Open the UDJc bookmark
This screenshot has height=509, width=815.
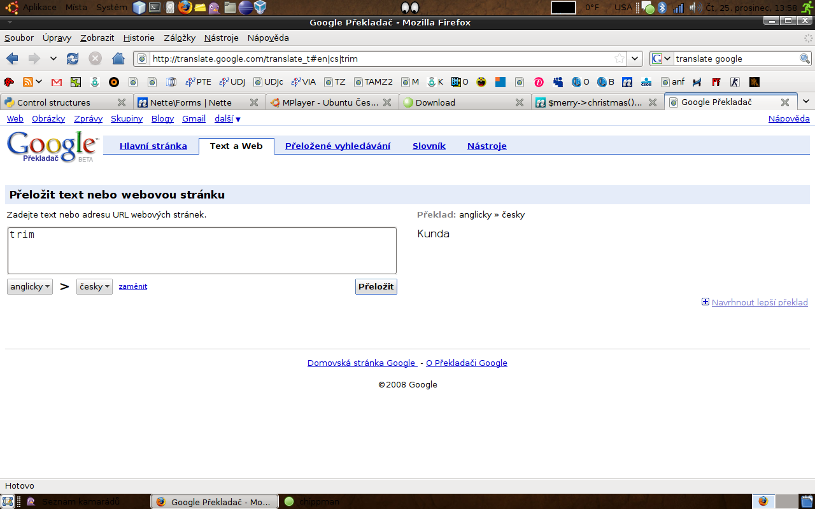tap(268, 82)
